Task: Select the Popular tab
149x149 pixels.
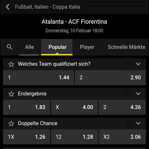Action: (x=57, y=47)
